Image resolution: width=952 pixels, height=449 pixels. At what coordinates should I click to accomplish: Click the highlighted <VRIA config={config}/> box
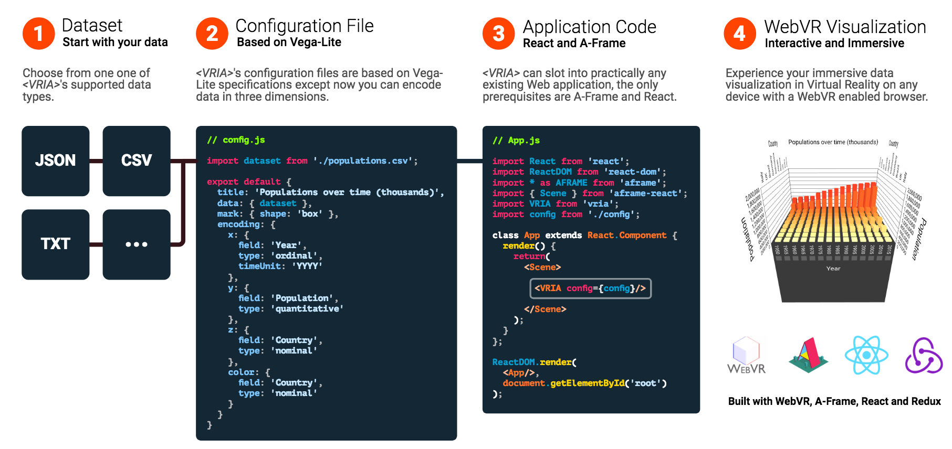(x=591, y=288)
